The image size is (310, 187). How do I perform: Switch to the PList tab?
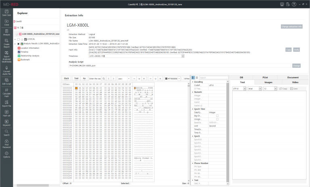(265, 77)
